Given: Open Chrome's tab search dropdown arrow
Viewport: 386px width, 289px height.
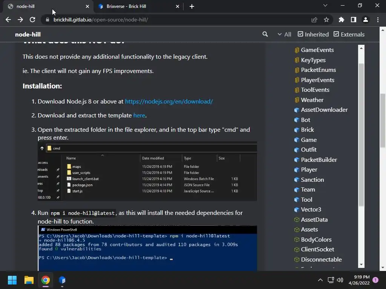Looking at the screenshot, I should coord(325,5).
